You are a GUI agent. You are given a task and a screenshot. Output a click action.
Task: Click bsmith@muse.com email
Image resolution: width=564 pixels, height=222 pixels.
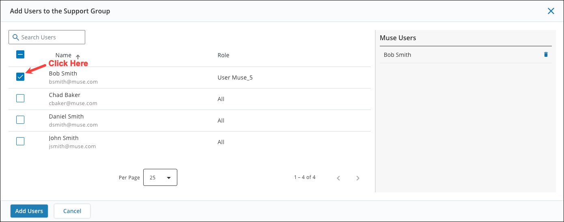pyautogui.click(x=73, y=82)
